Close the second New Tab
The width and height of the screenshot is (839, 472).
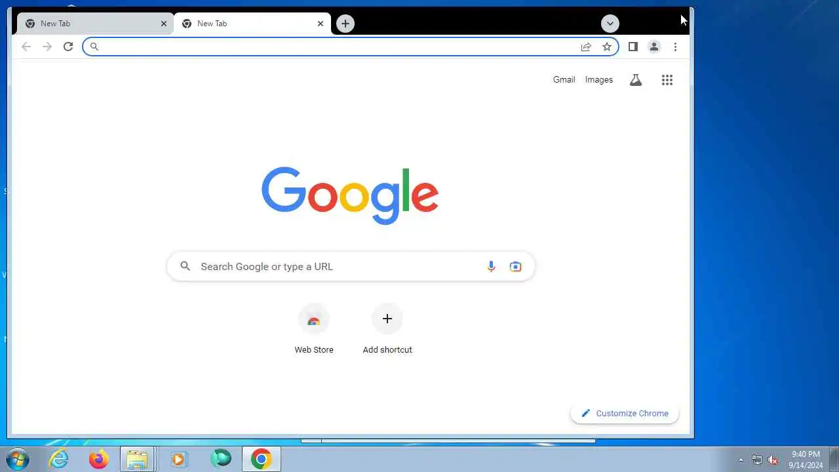pyautogui.click(x=321, y=24)
